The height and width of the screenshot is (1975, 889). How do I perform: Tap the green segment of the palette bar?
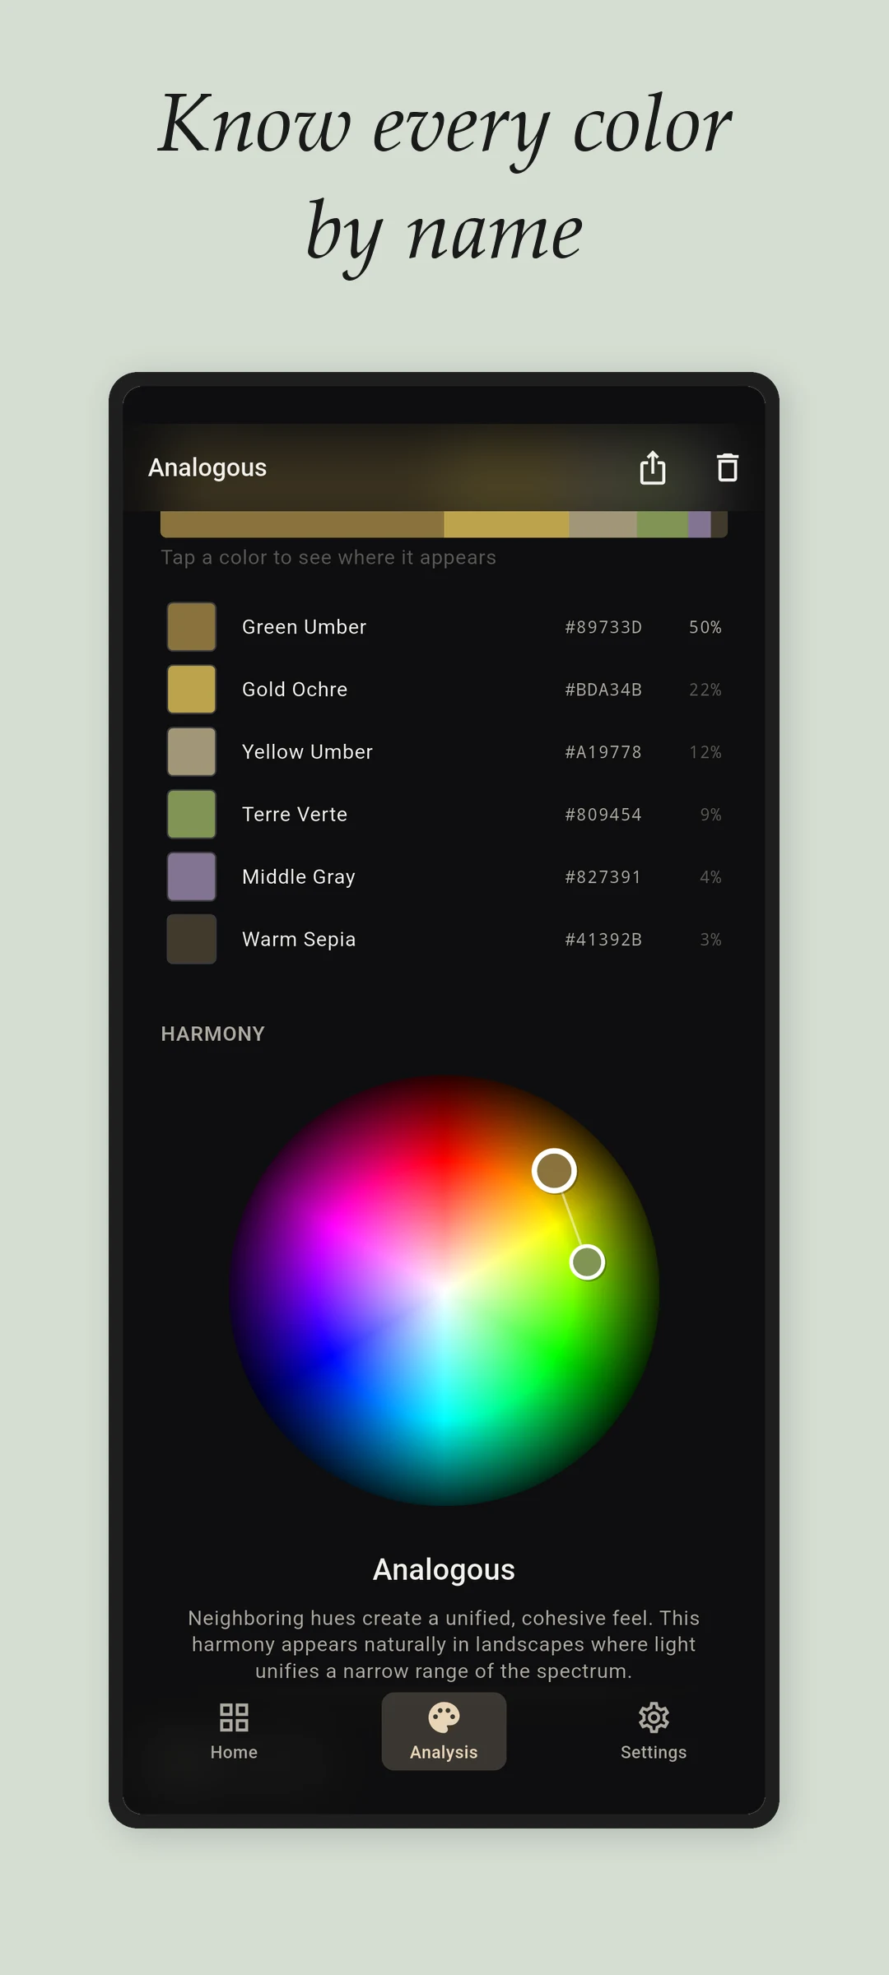pos(663,524)
